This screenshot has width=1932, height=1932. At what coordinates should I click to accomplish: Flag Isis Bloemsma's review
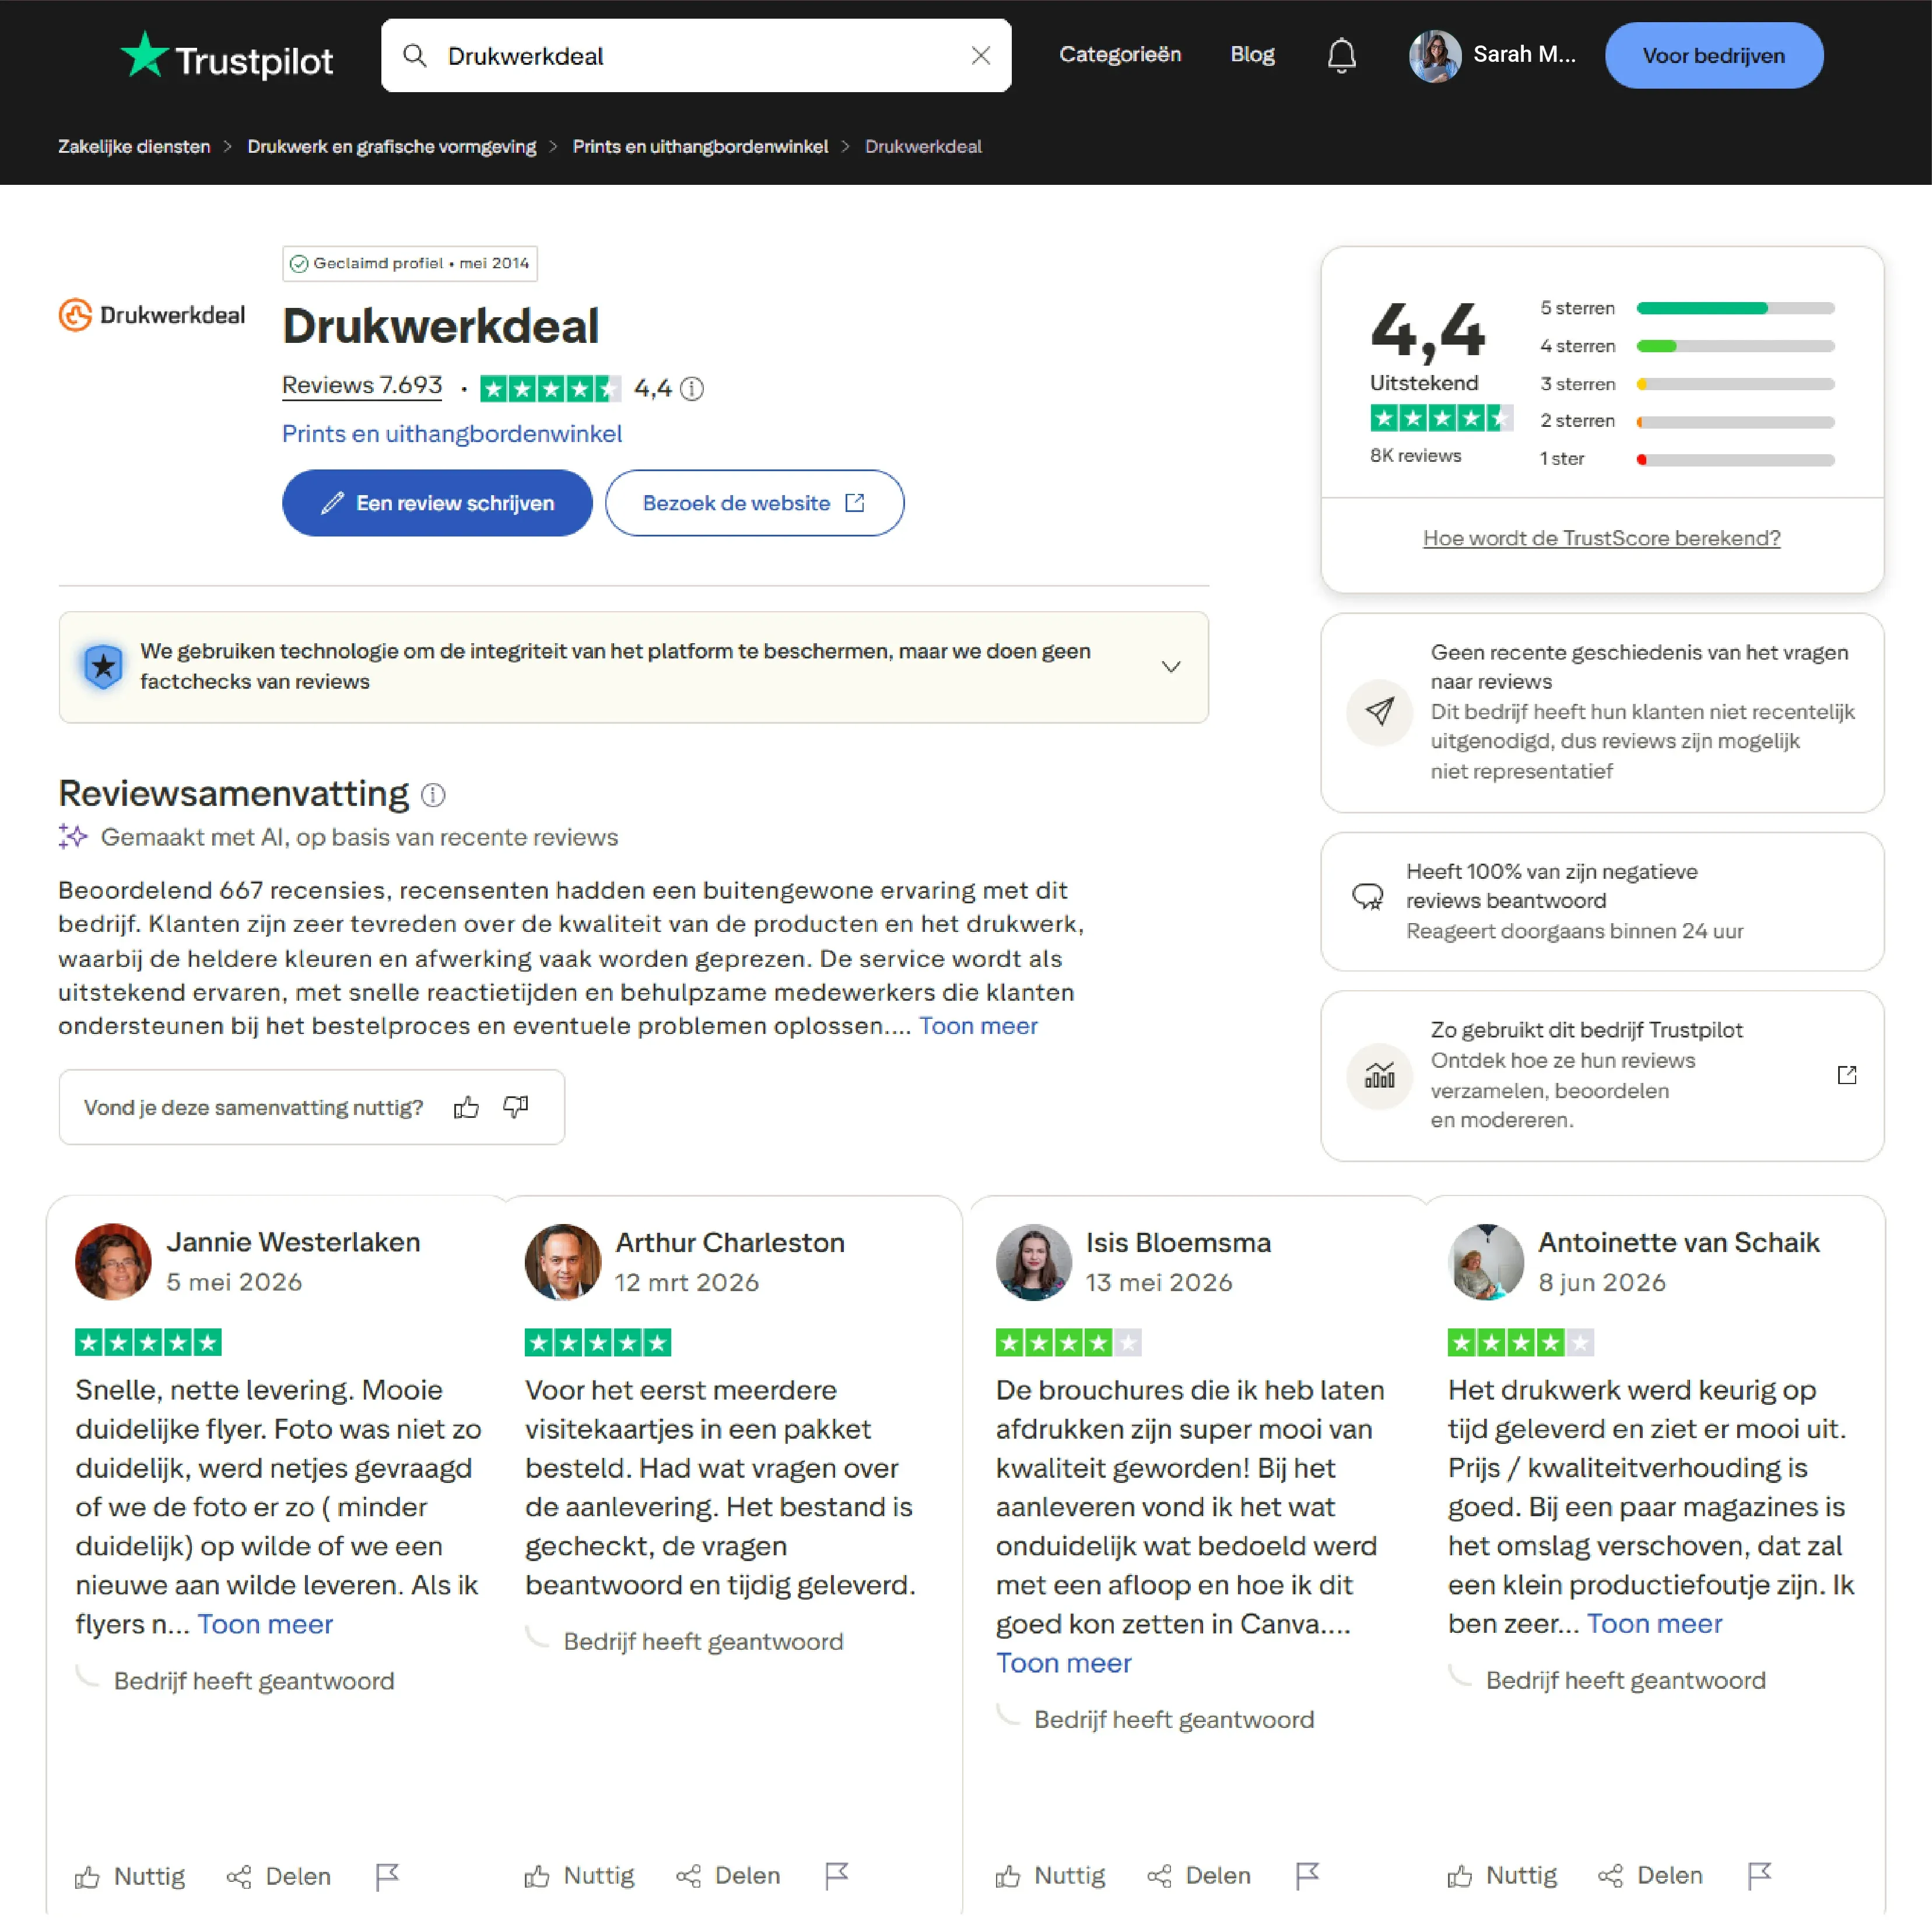1308,1876
